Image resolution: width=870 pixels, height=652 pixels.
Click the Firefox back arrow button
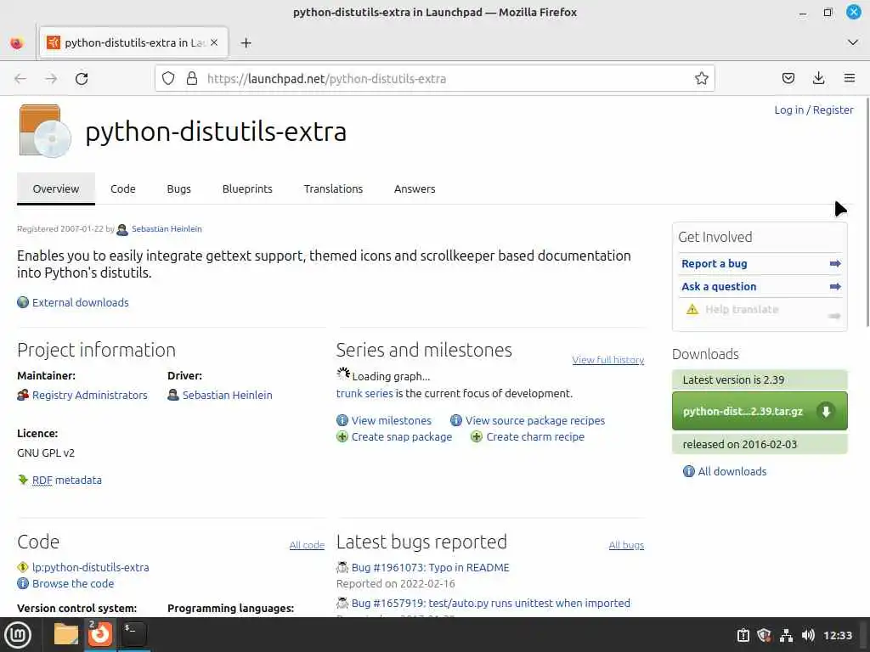[20, 79]
